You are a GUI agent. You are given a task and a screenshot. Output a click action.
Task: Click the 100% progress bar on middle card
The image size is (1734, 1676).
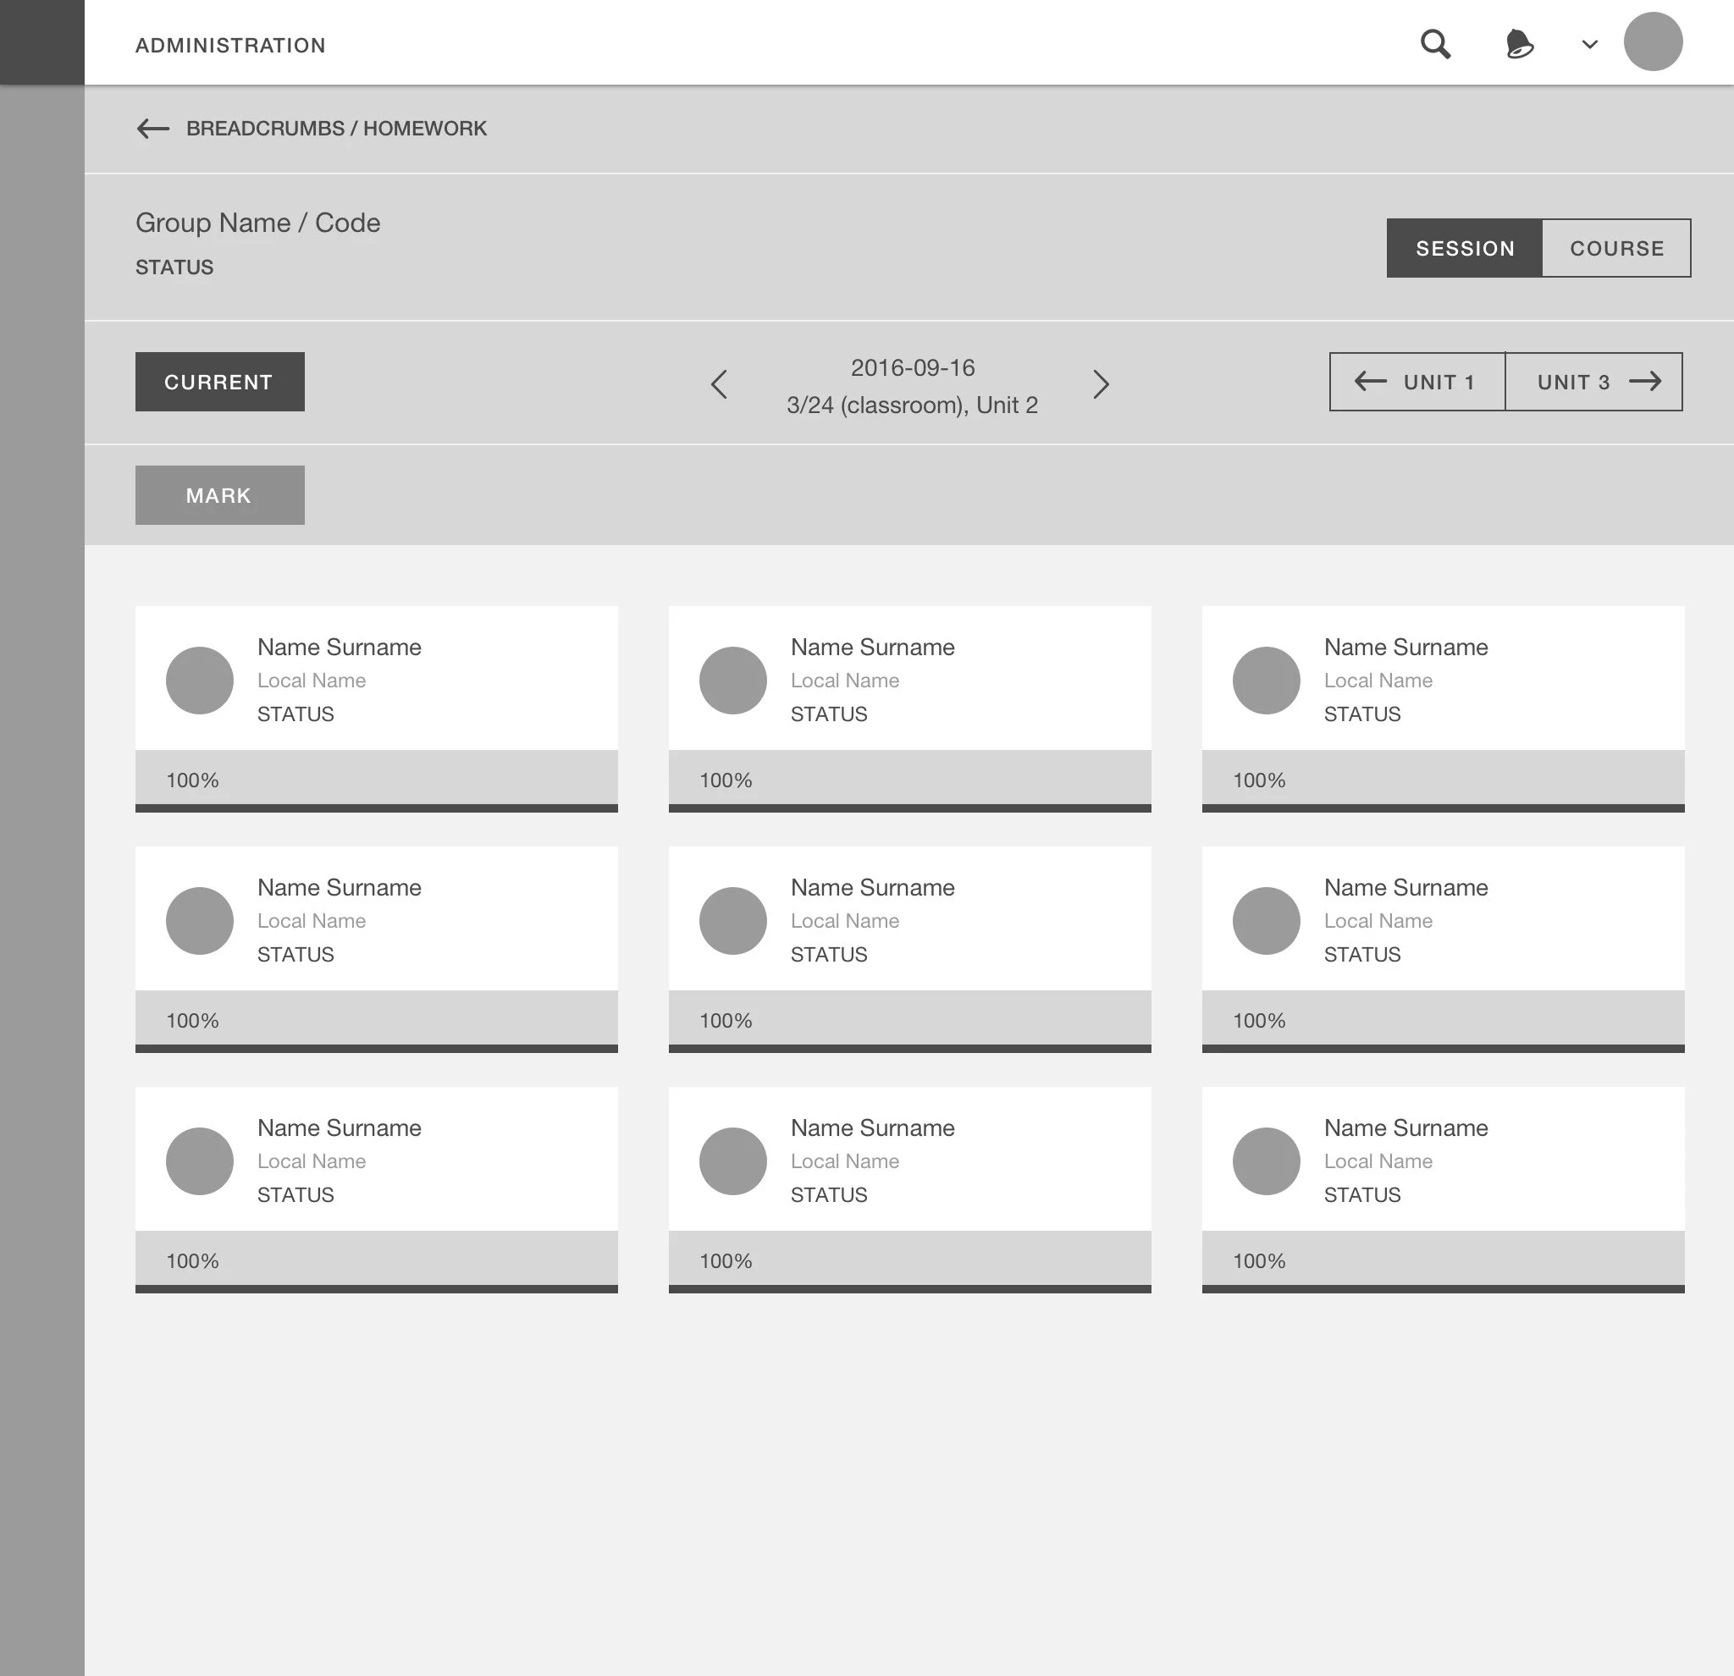[909, 1021]
